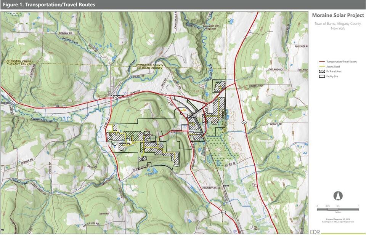The image size is (366, 235).
Task: Click the 'Miles' scale unit label
Action: pos(338,212)
